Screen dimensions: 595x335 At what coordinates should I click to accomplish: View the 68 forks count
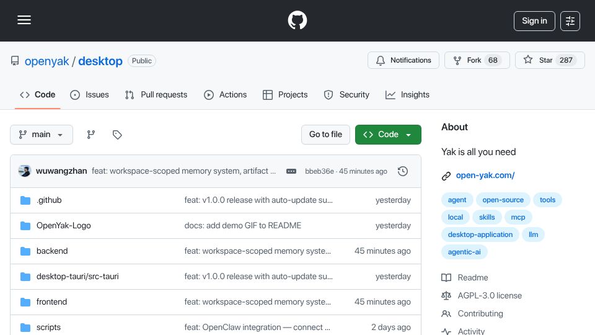[x=493, y=60]
